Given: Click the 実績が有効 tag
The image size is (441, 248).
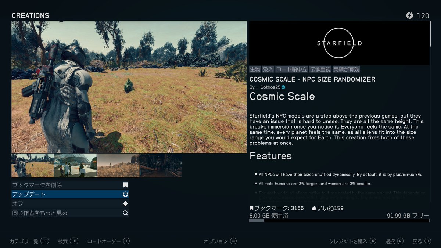Looking at the screenshot, I should tap(346, 69).
